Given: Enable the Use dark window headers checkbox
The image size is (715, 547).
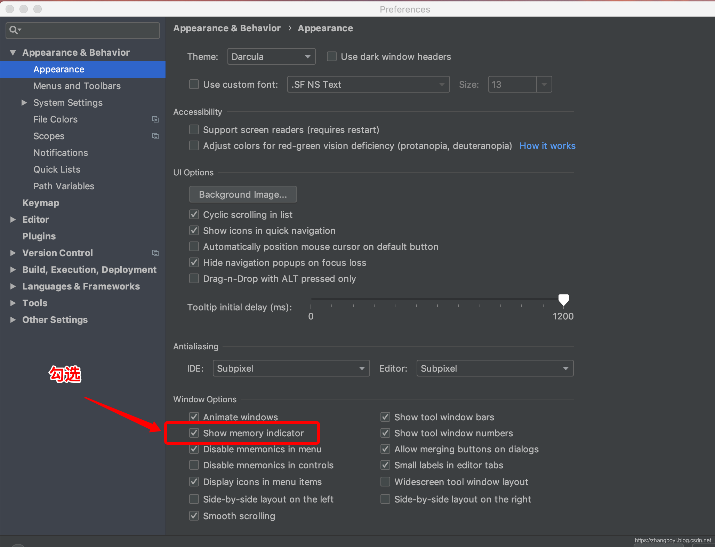Looking at the screenshot, I should click(331, 56).
